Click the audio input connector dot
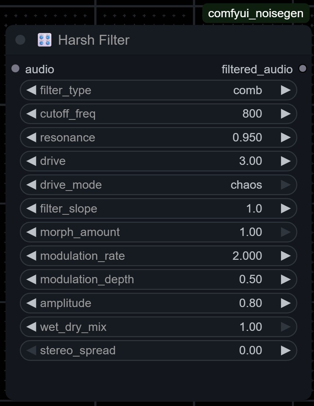This screenshot has height=406, width=314. pos(15,69)
